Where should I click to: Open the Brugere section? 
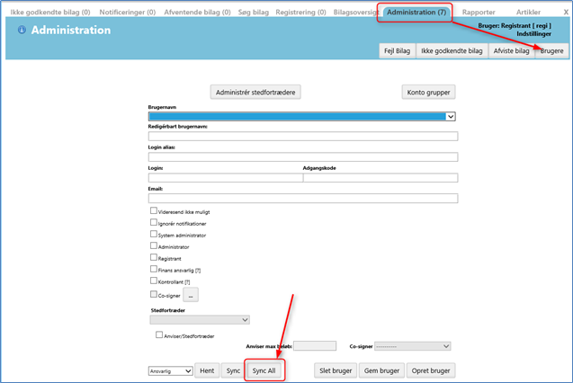(551, 51)
